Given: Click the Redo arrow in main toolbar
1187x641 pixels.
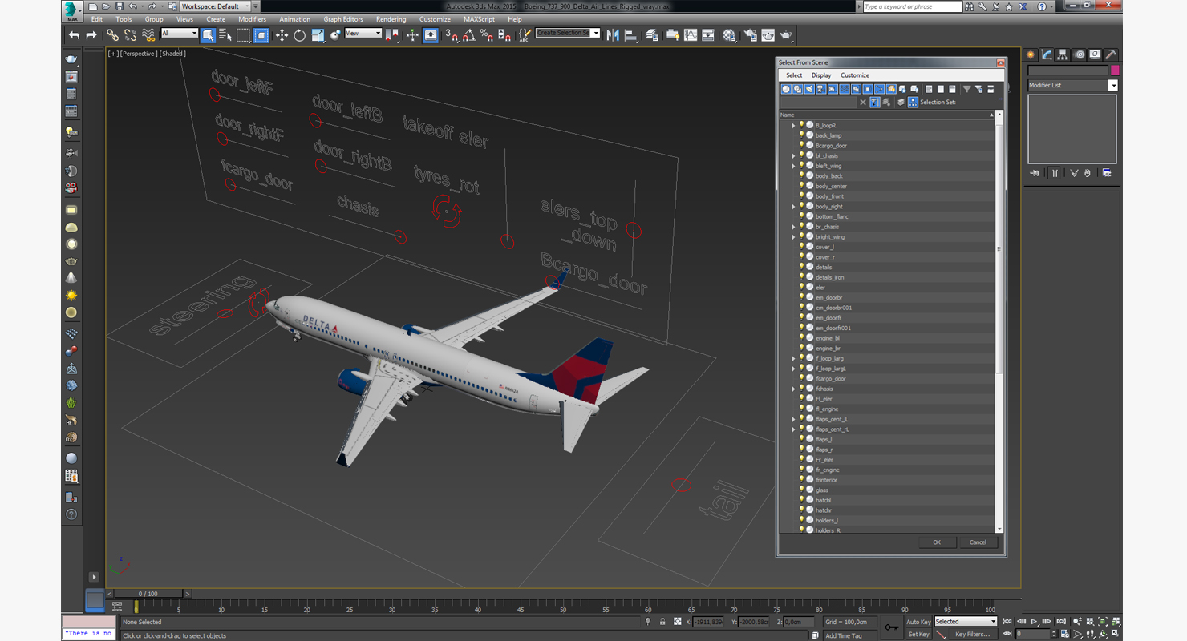Looking at the screenshot, I should [x=91, y=35].
